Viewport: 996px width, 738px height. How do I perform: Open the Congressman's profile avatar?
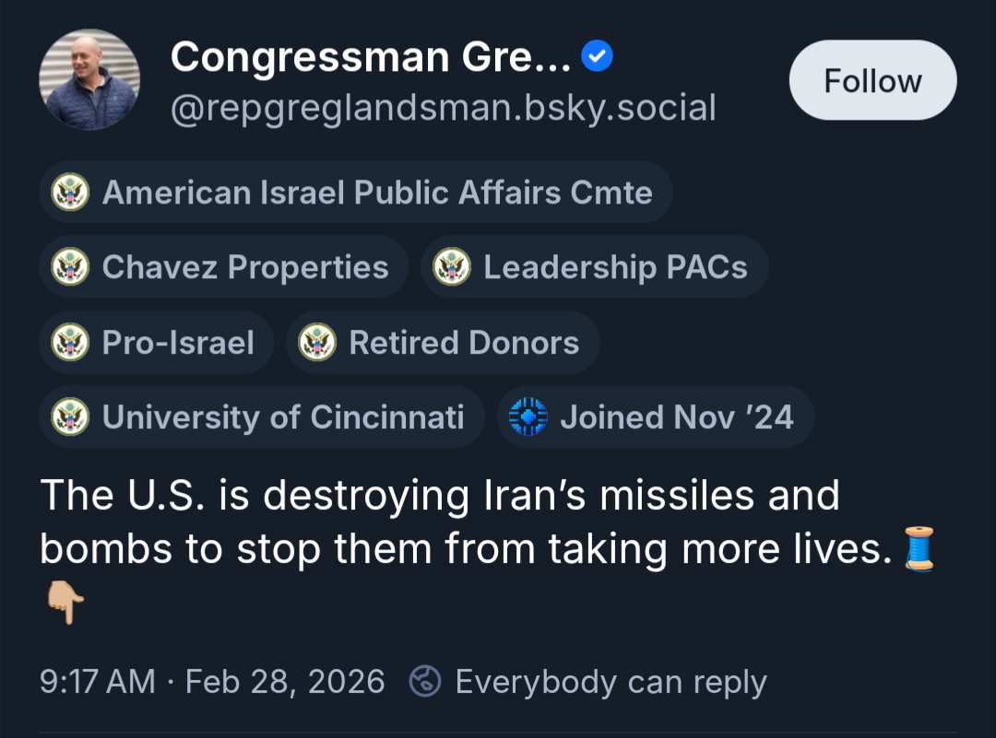pos(89,80)
